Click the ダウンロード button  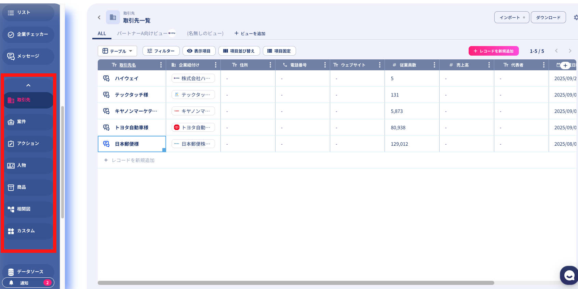(x=548, y=17)
